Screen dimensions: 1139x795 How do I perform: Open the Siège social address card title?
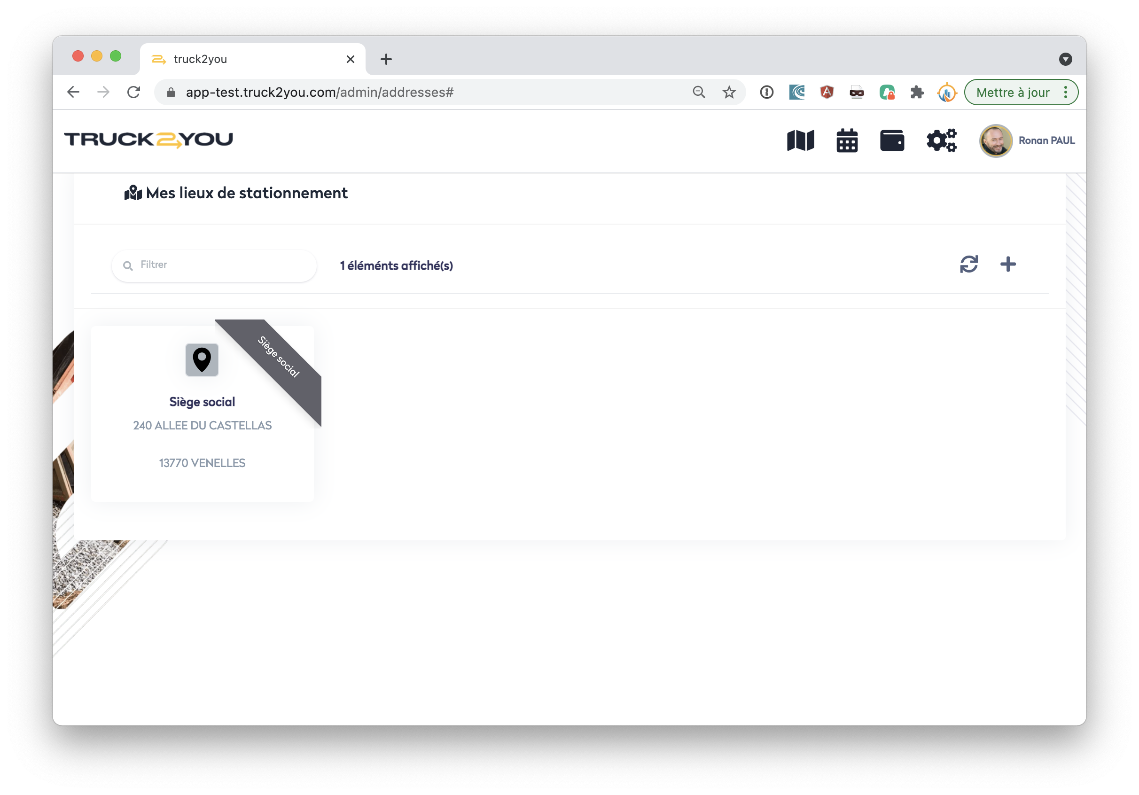(x=203, y=402)
